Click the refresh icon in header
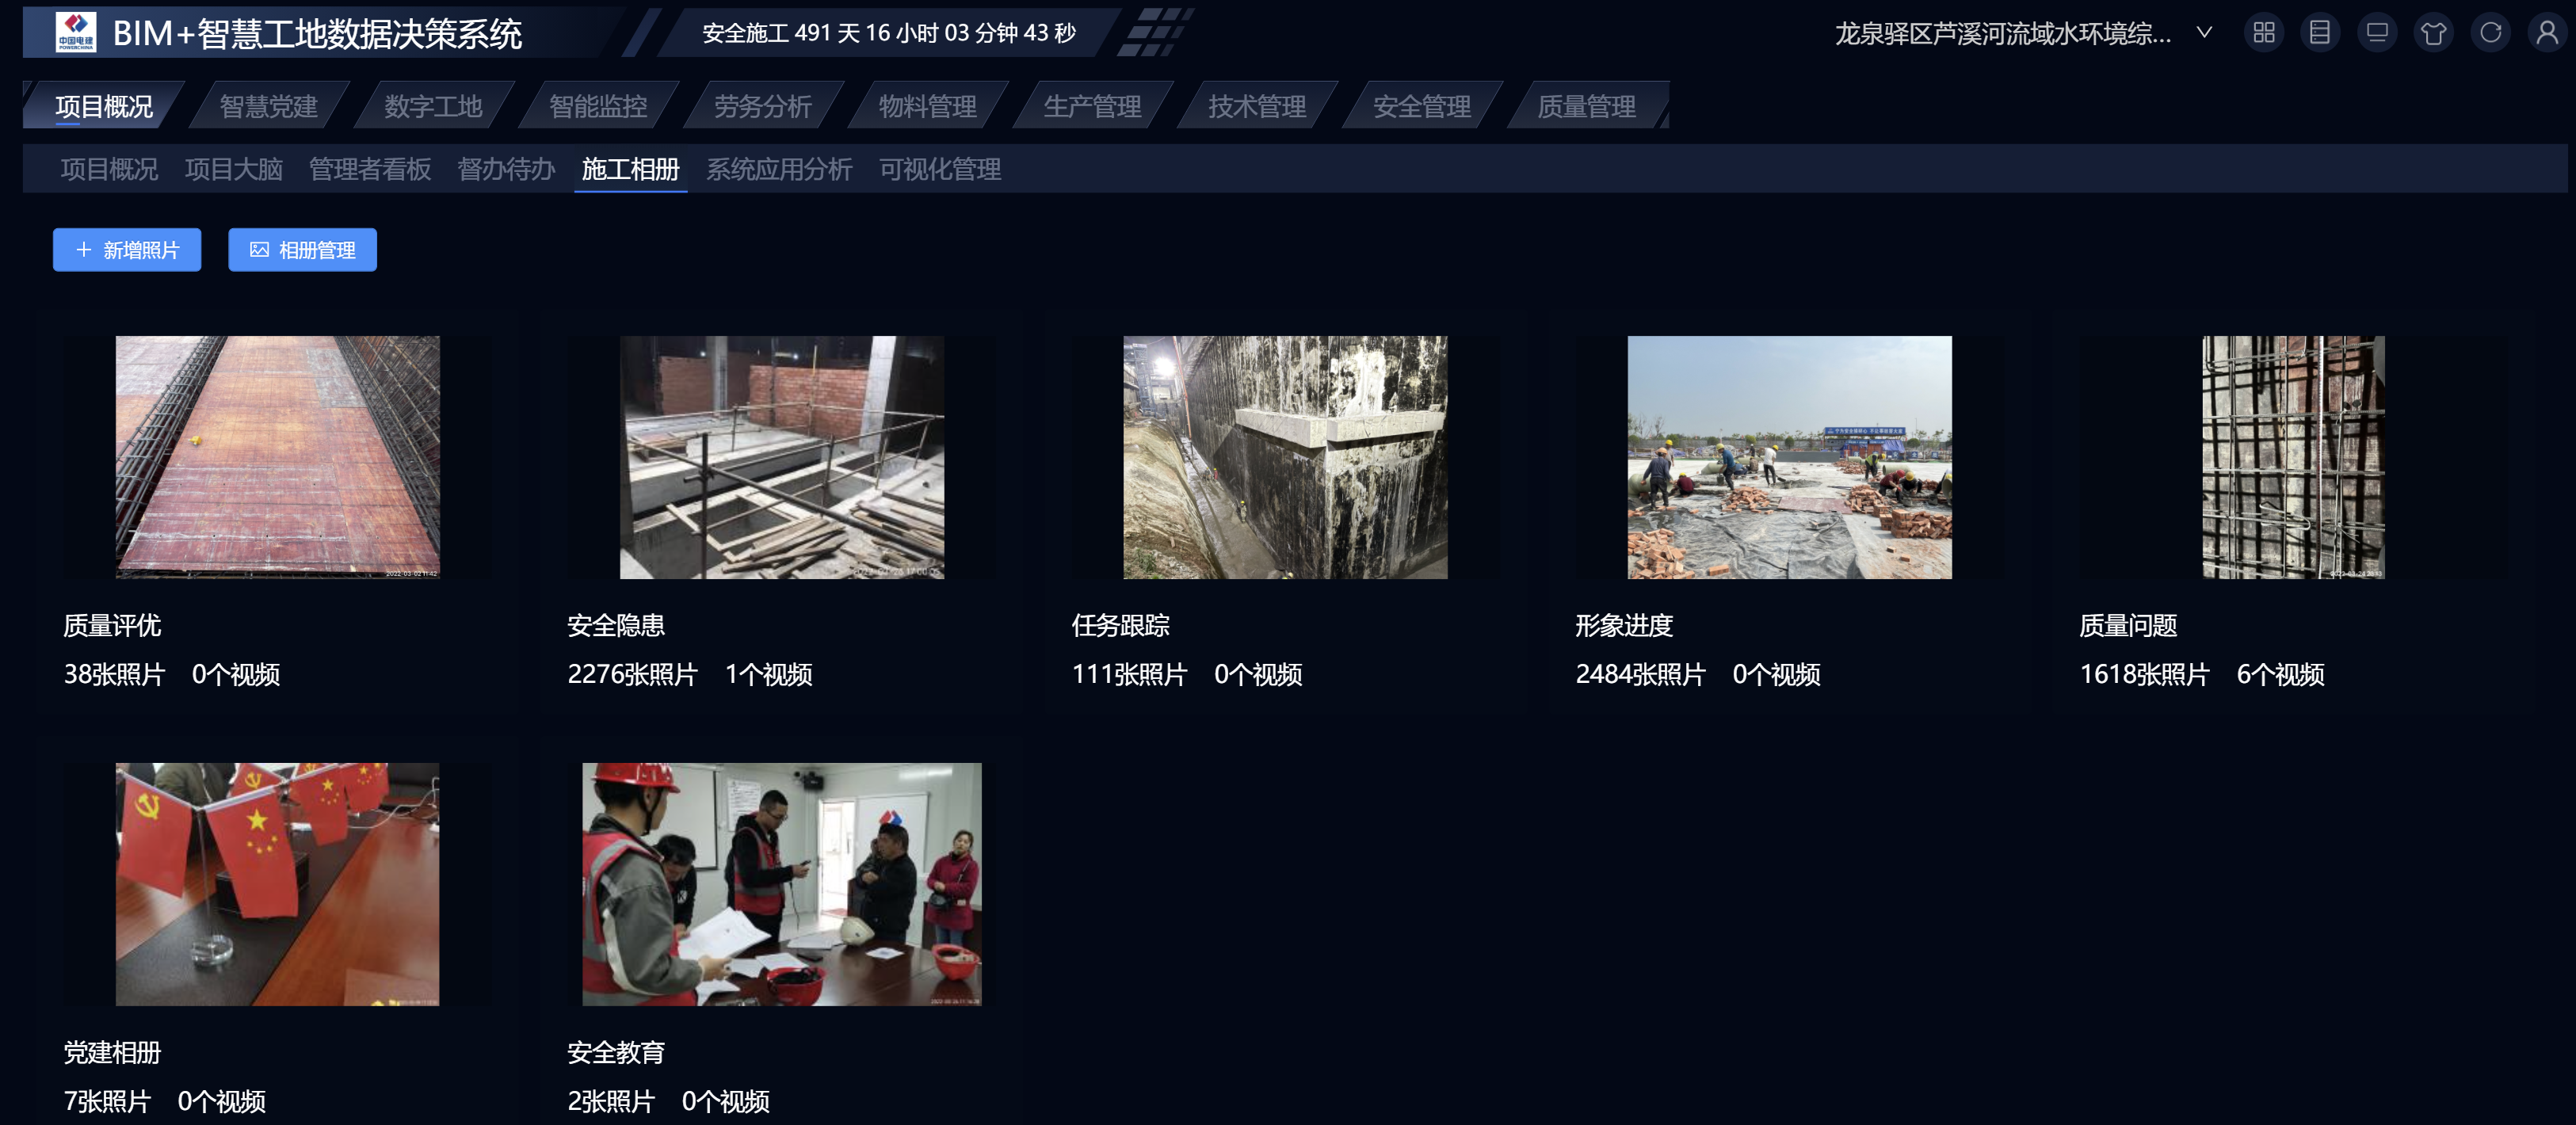Image resolution: width=2576 pixels, height=1125 pixels. point(2490,33)
